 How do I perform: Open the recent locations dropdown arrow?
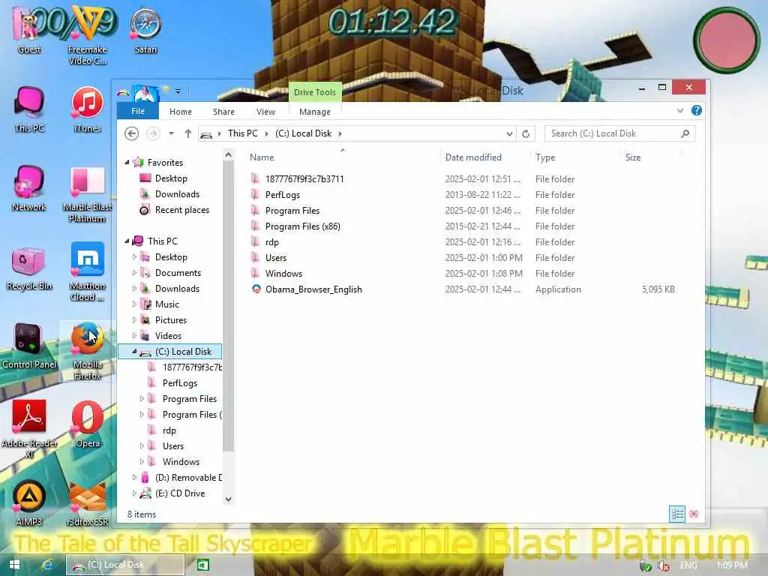pyautogui.click(x=171, y=133)
